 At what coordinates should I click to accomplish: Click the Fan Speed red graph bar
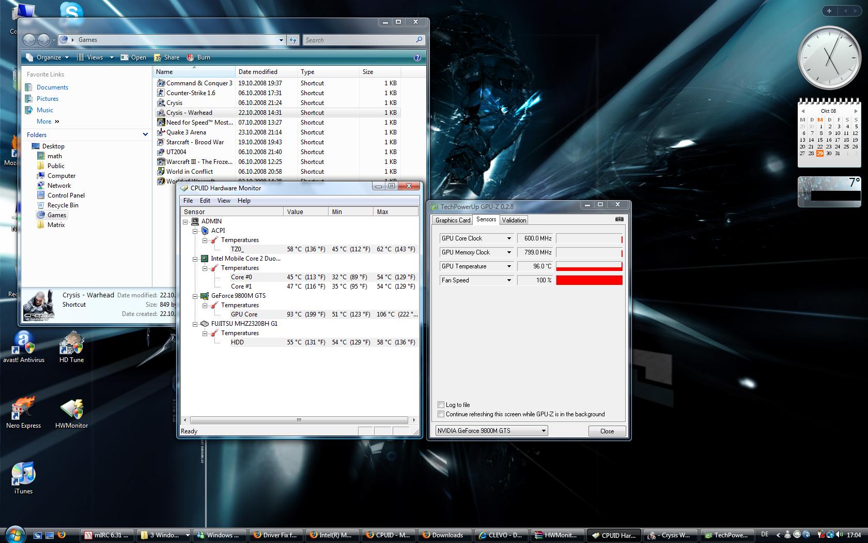[589, 280]
